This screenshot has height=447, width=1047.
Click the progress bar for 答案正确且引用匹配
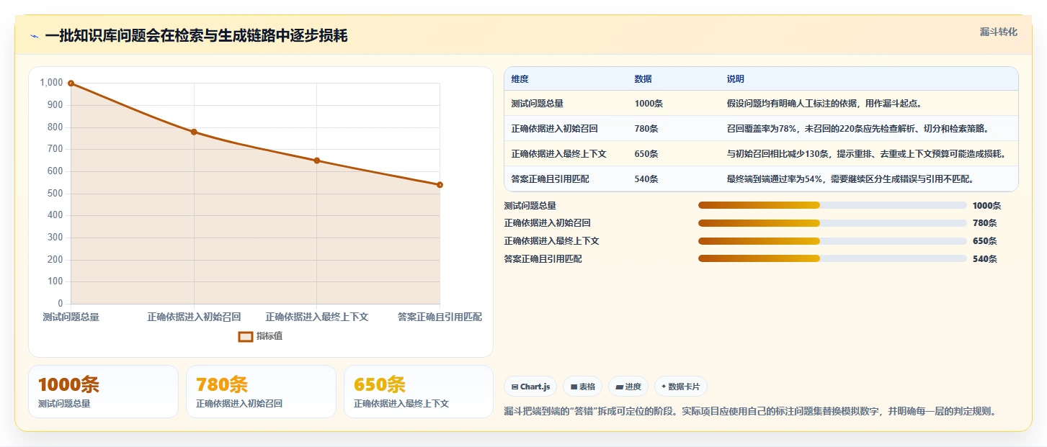(832, 258)
